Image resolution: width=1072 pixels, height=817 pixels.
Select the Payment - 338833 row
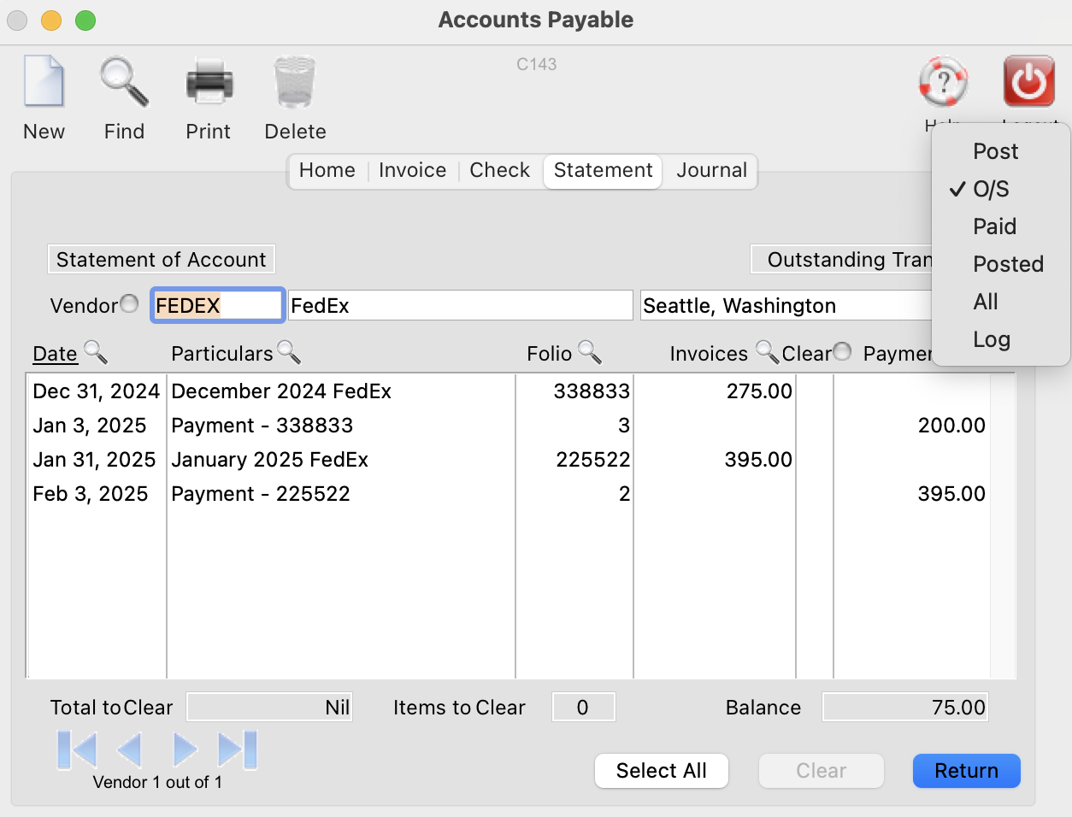pos(509,426)
